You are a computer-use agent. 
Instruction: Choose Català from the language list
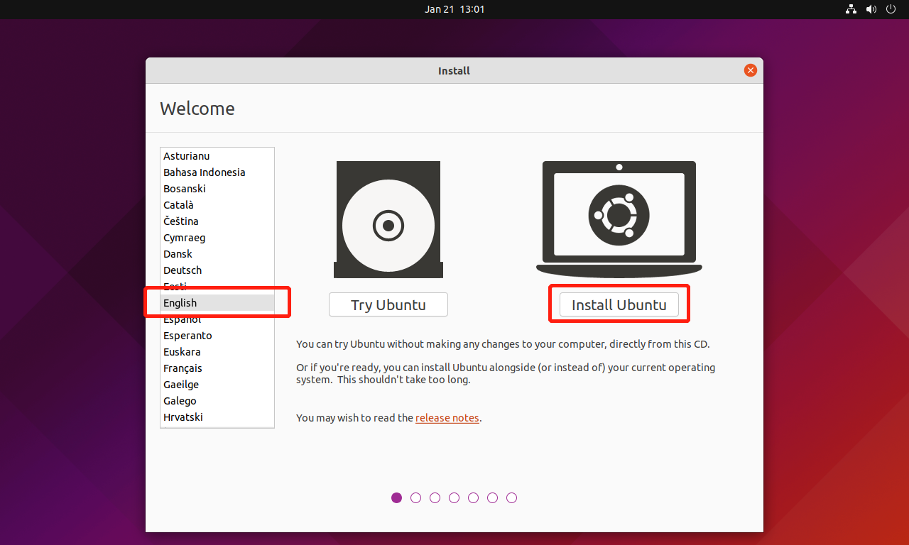(x=217, y=205)
